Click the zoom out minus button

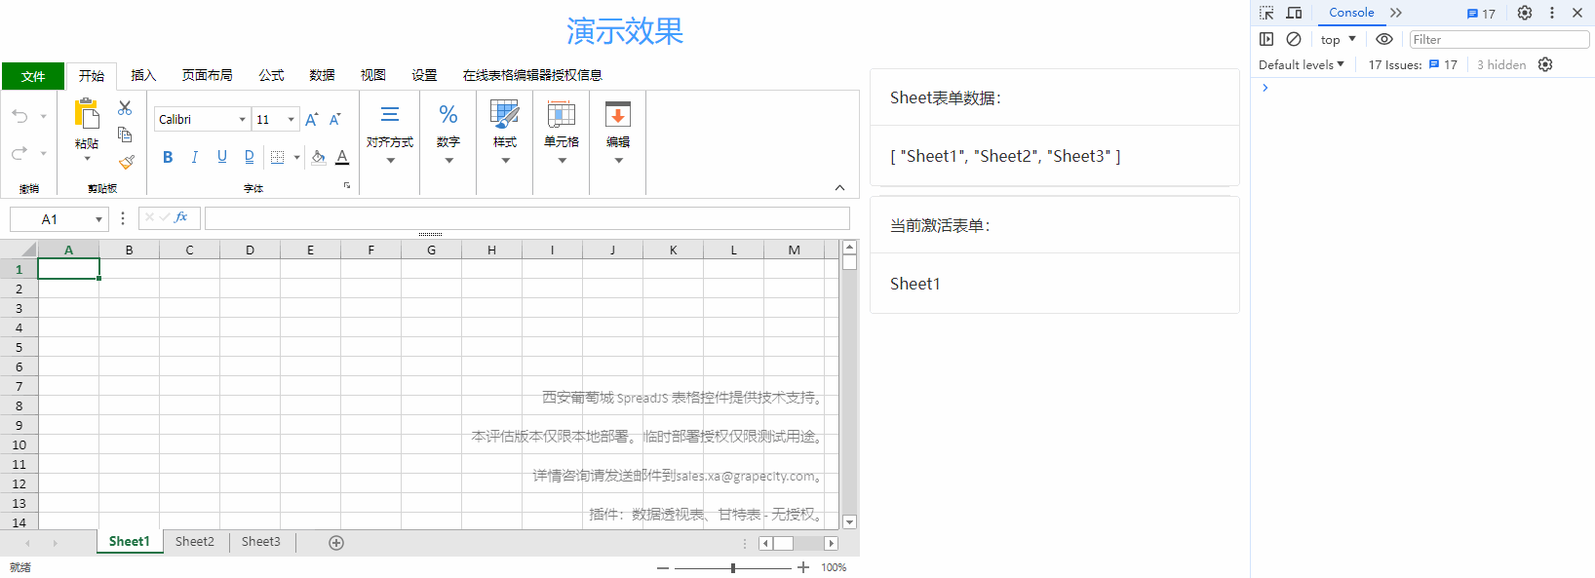(x=663, y=567)
